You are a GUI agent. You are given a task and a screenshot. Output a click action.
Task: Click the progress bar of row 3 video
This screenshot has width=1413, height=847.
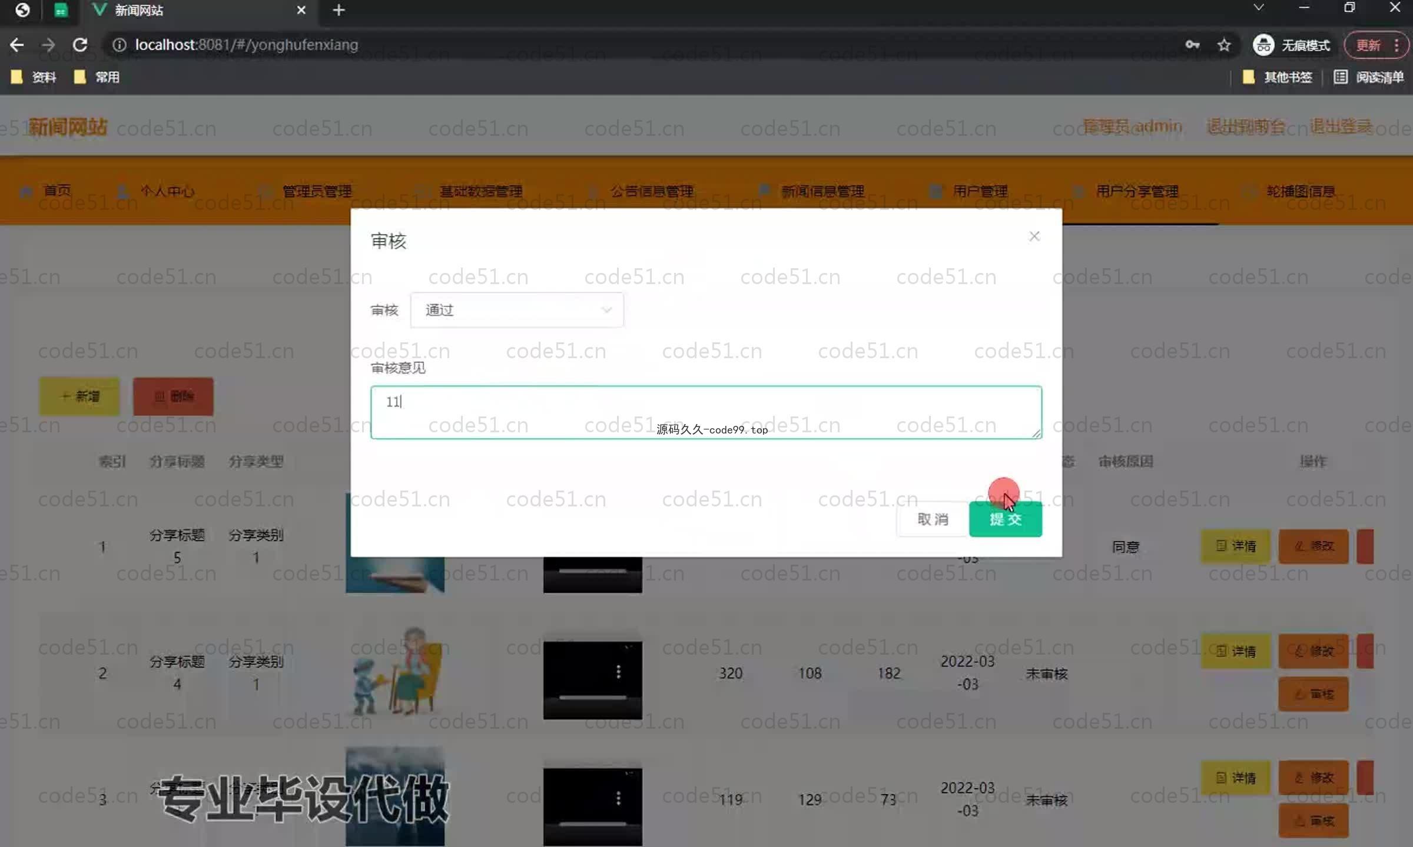[x=592, y=824]
